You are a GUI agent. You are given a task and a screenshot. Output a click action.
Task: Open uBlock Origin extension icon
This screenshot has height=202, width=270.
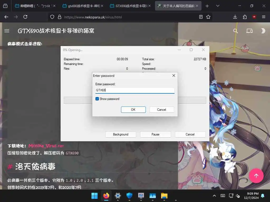coord(254,17)
